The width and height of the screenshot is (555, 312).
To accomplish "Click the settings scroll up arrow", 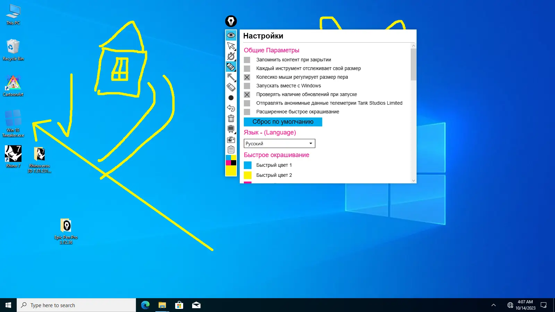I will click(x=413, y=46).
